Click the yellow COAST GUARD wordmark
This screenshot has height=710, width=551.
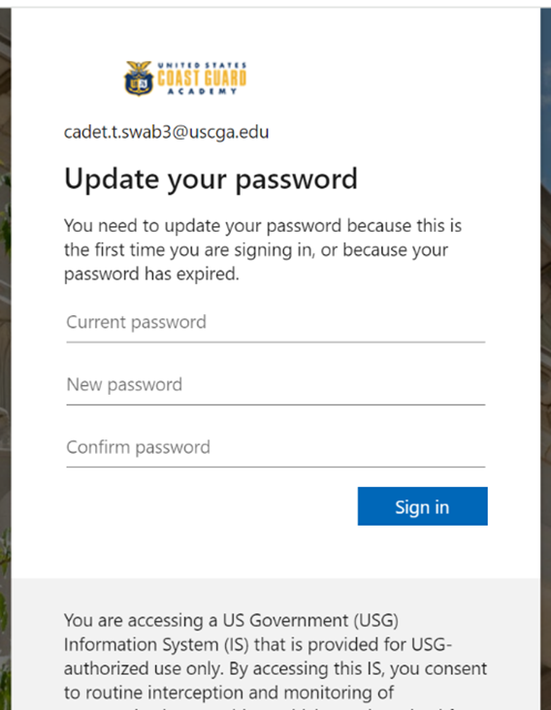(x=202, y=79)
